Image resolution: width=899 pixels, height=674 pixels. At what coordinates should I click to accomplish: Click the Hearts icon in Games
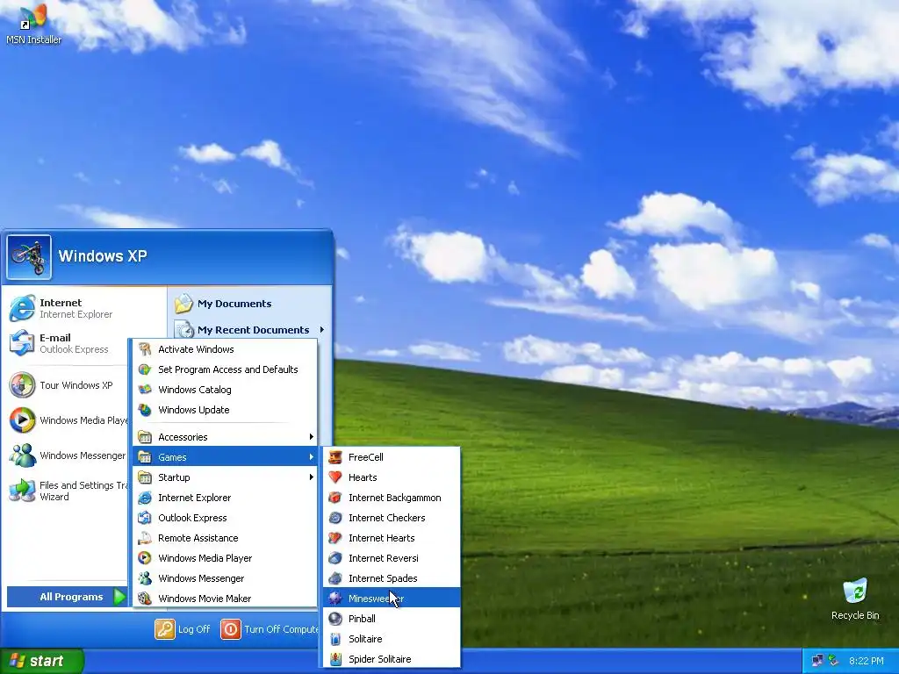(335, 477)
